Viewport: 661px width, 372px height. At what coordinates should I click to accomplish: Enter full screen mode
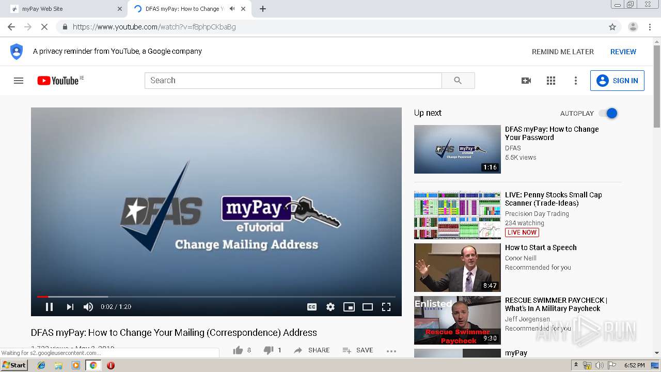(x=386, y=307)
